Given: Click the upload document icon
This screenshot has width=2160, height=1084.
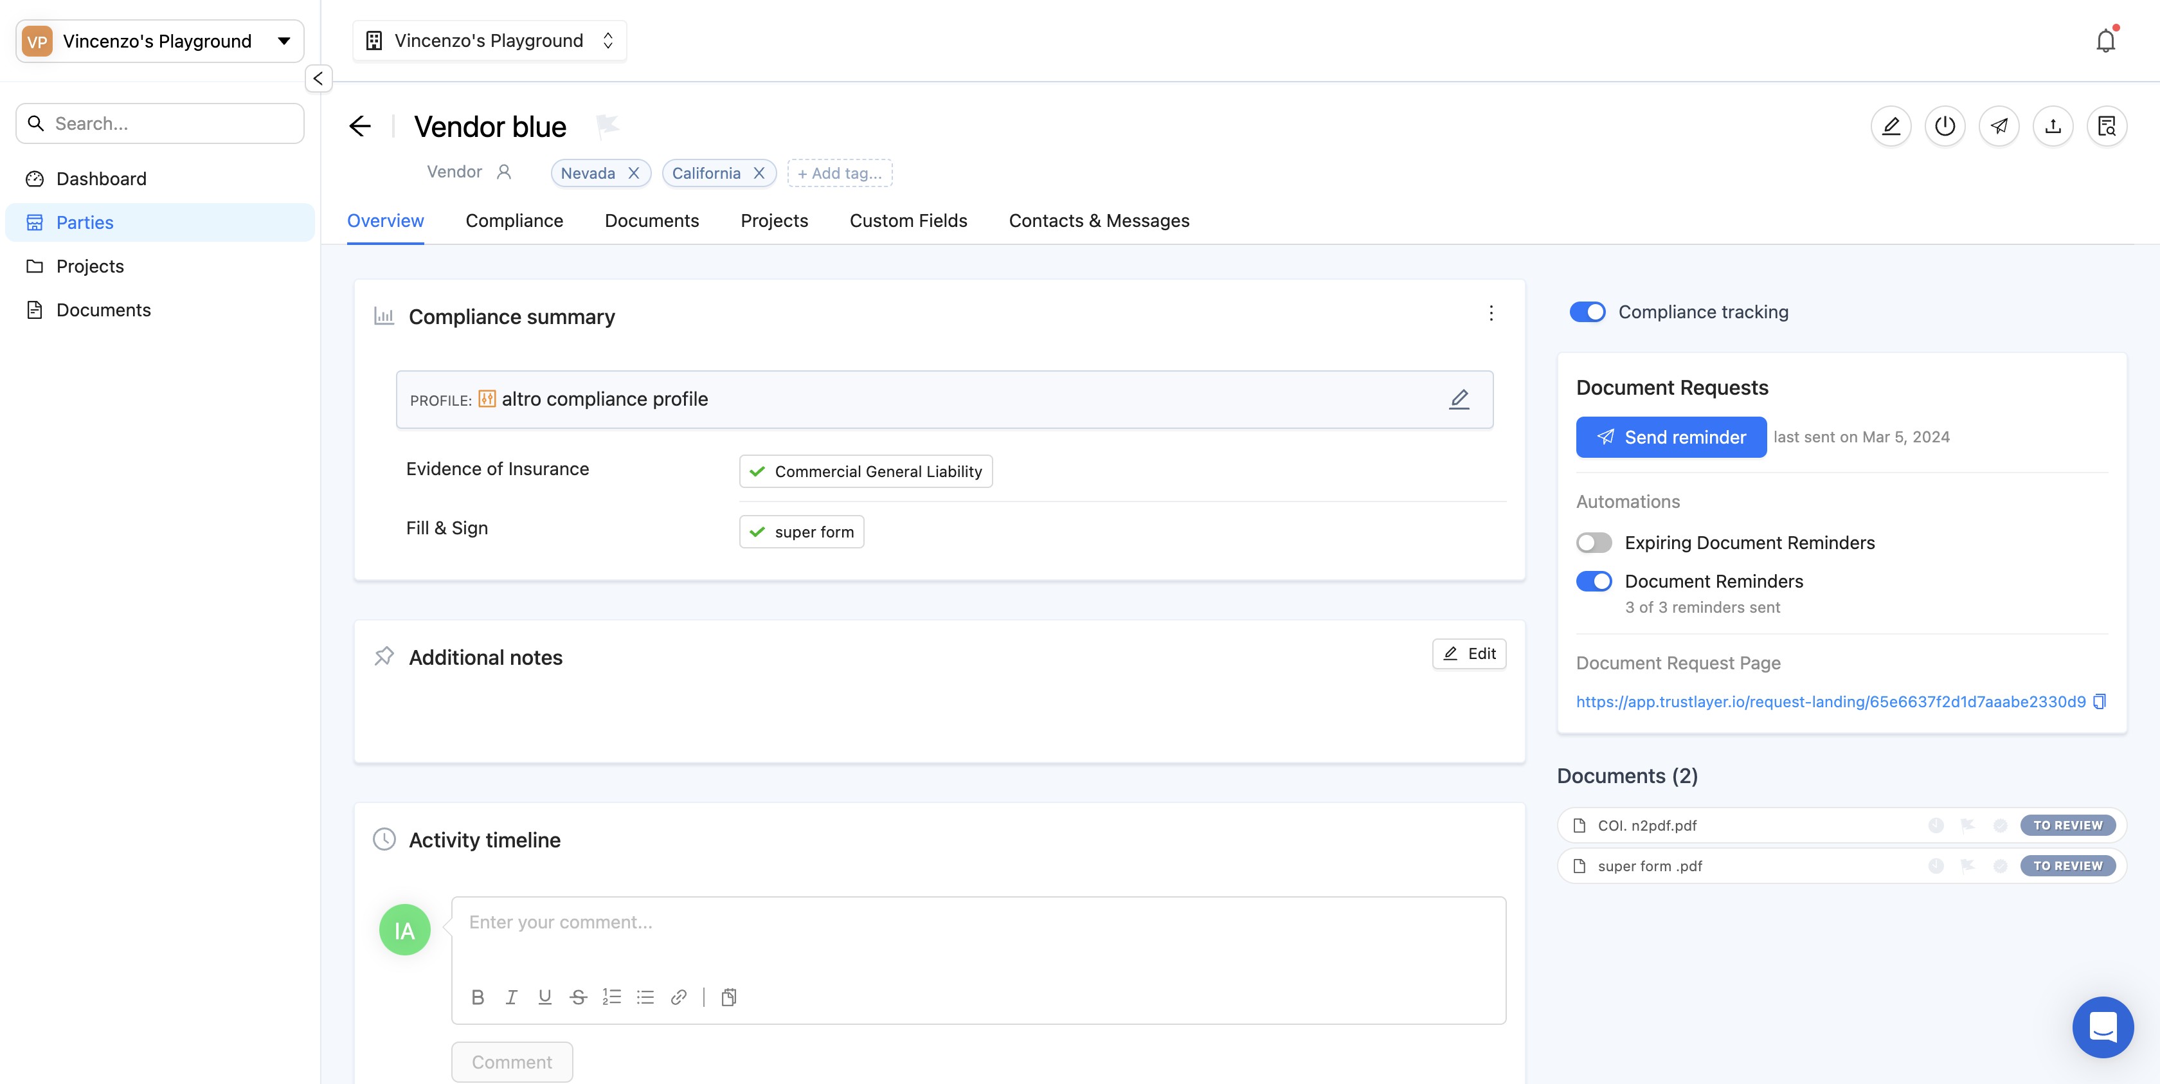Looking at the screenshot, I should pos(2053,127).
